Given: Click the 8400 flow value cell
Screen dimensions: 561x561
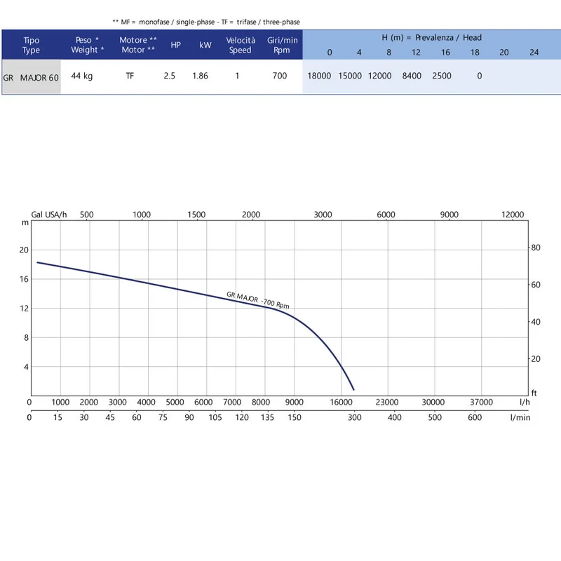Looking at the screenshot, I should pos(412,76).
